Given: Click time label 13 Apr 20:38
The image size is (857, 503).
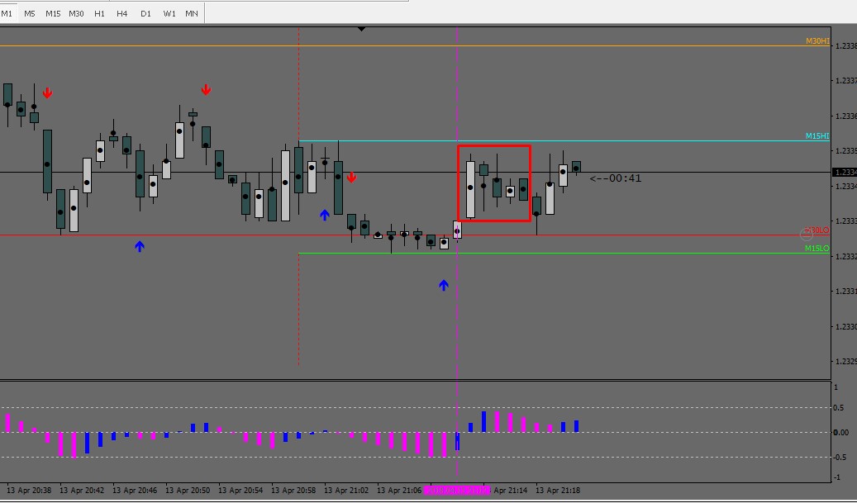Looking at the screenshot, I should pos(29,491).
